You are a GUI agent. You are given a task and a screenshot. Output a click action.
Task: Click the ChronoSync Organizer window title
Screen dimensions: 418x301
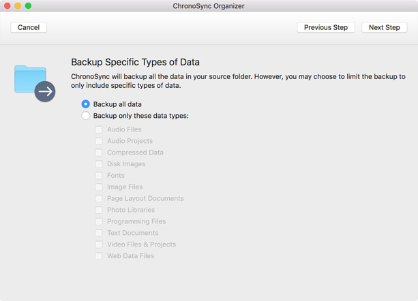[x=209, y=6]
